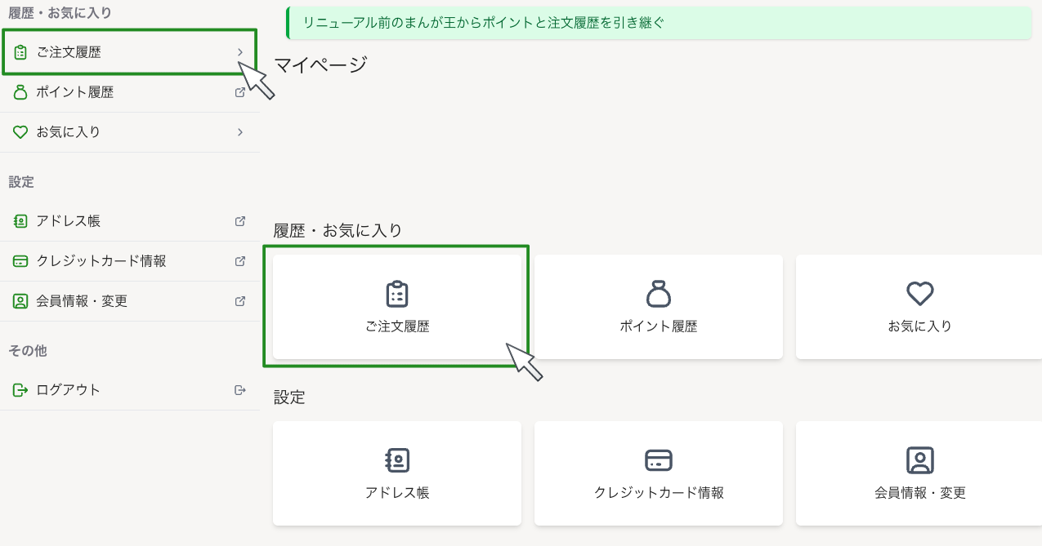
Task: Click the exit arrow icon beside ログアウト
Action: coord(240,390)
